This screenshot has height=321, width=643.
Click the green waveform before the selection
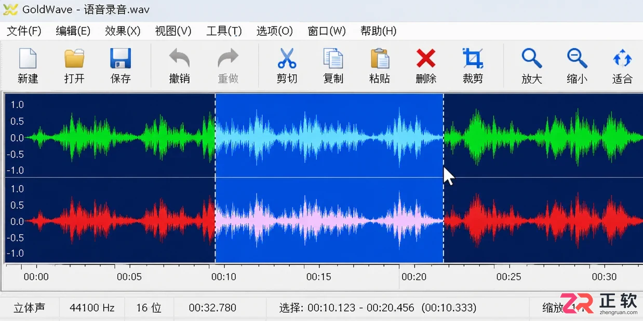(120, 137)
